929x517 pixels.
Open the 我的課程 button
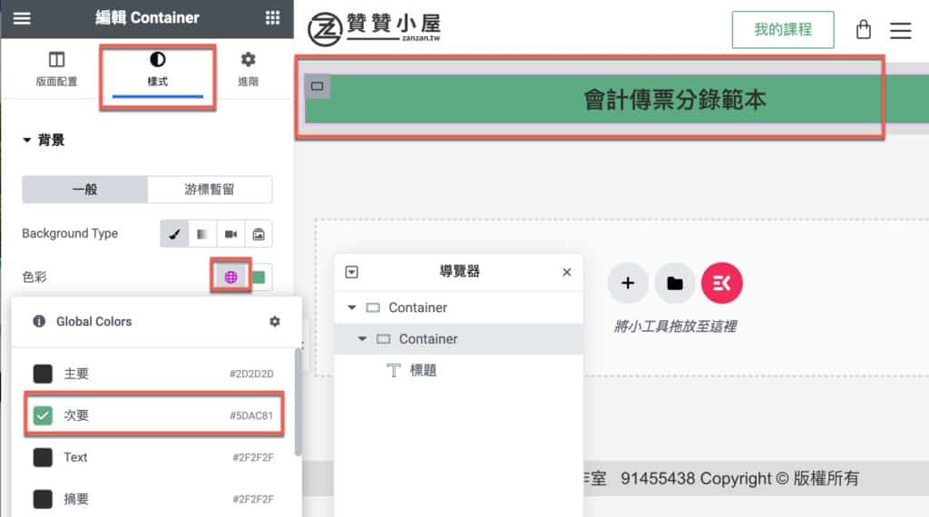pyautogui.click(x=783, y=30)
